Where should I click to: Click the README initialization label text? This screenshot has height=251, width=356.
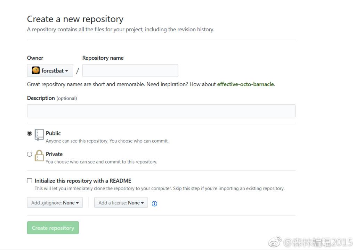(x=83, y=181)
